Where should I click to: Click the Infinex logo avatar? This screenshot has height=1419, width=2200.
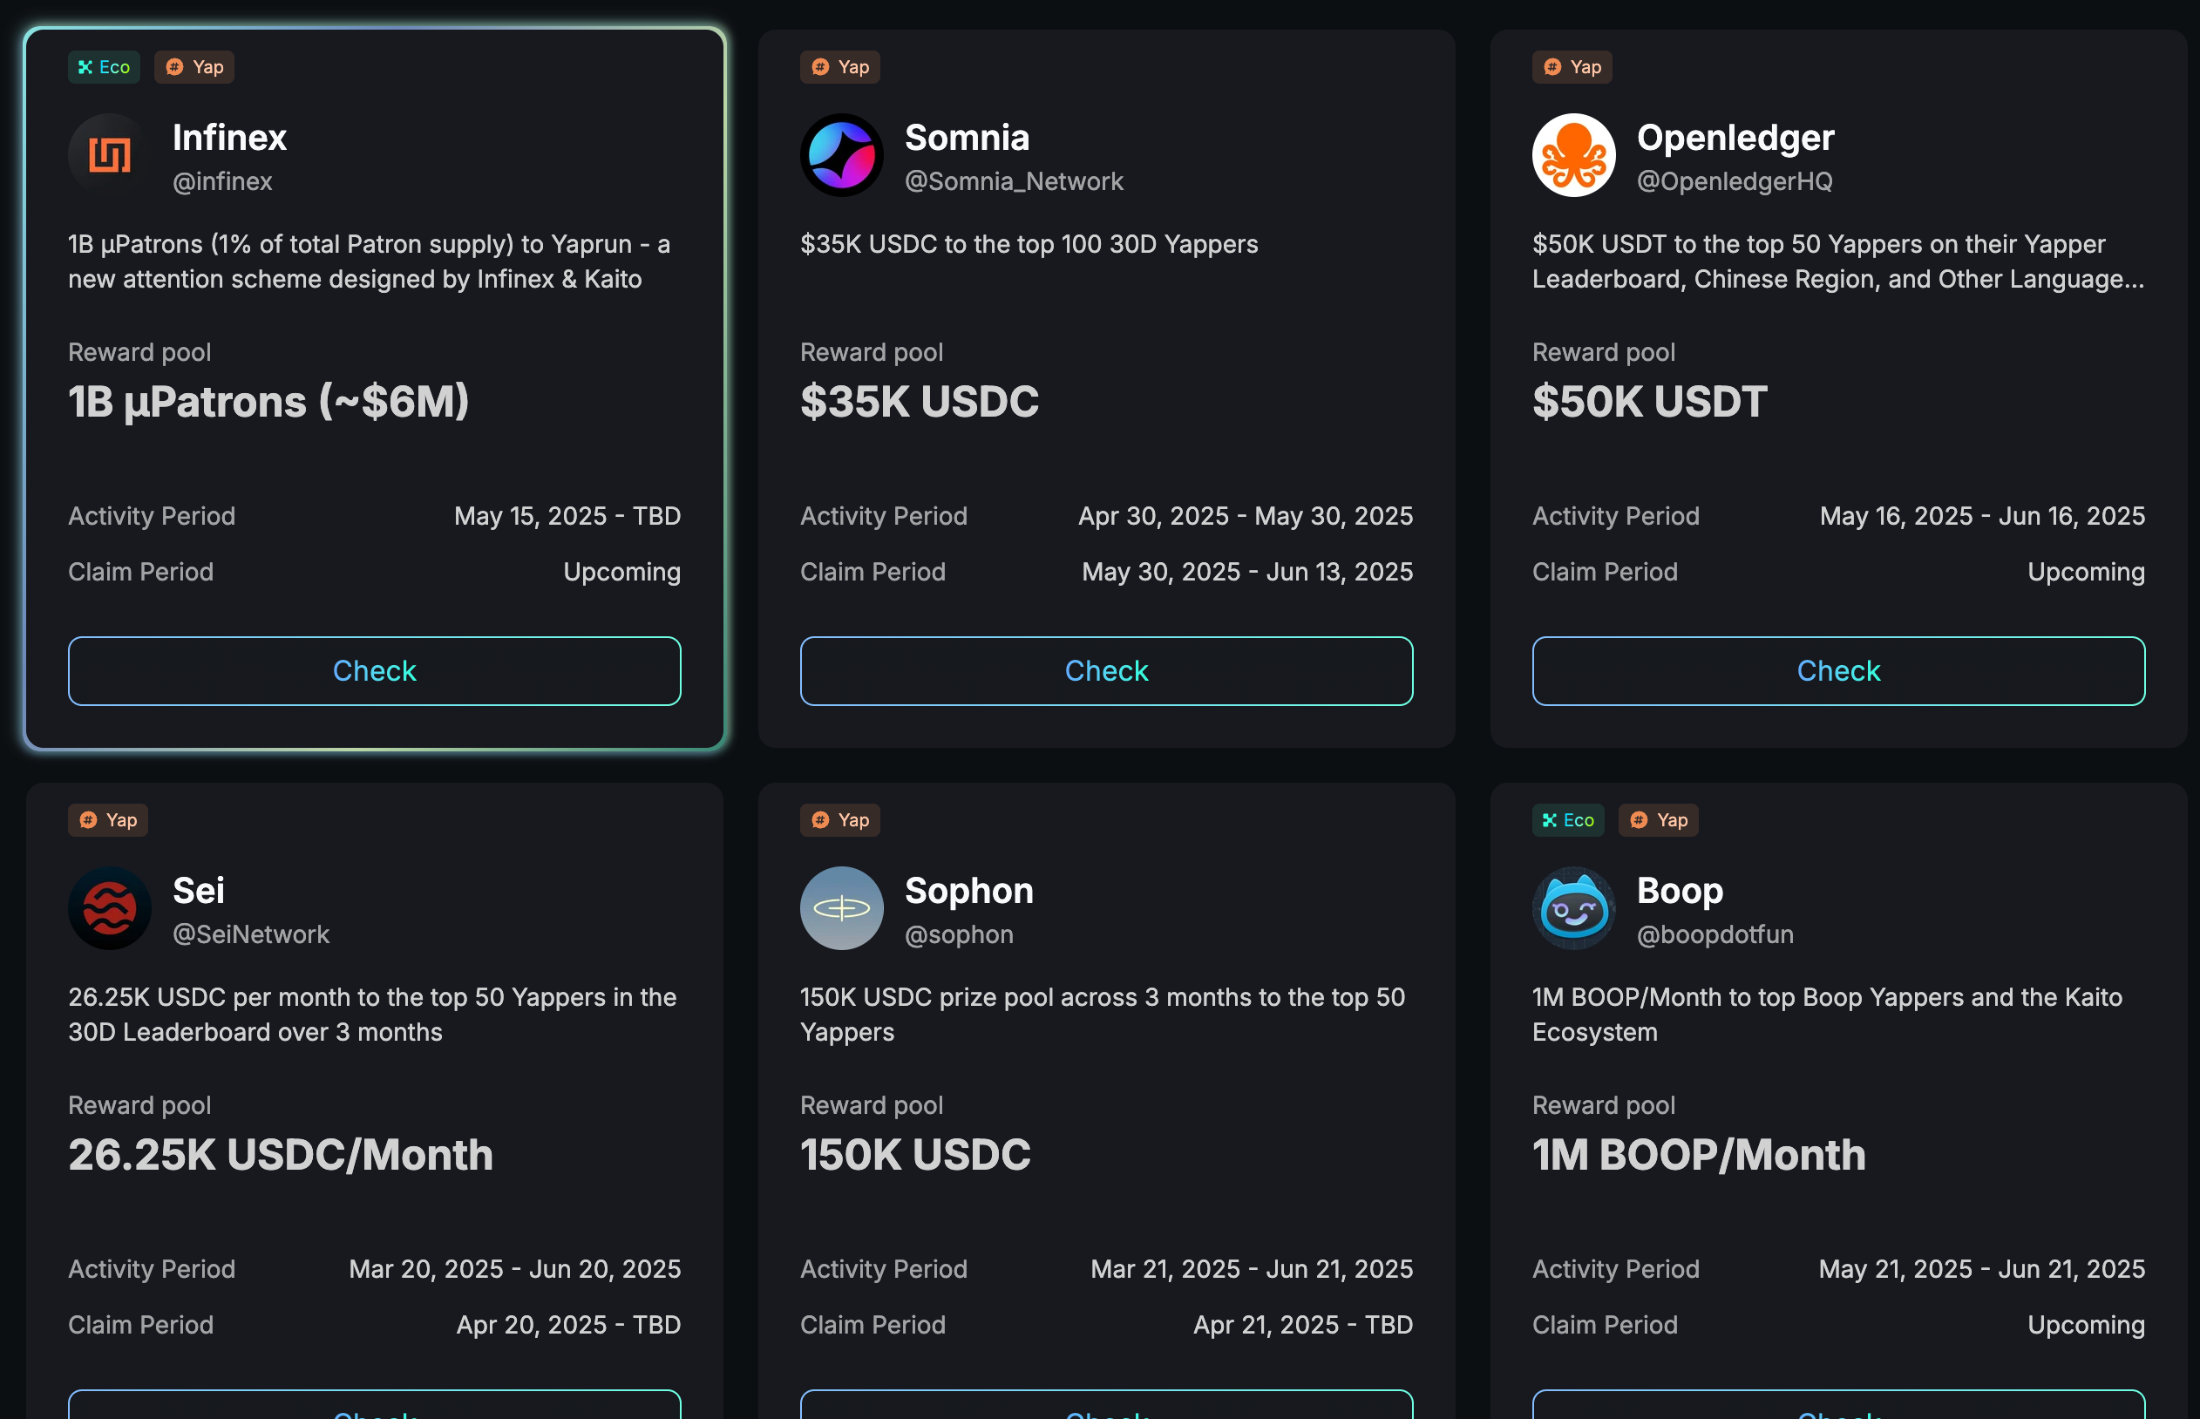109,155
